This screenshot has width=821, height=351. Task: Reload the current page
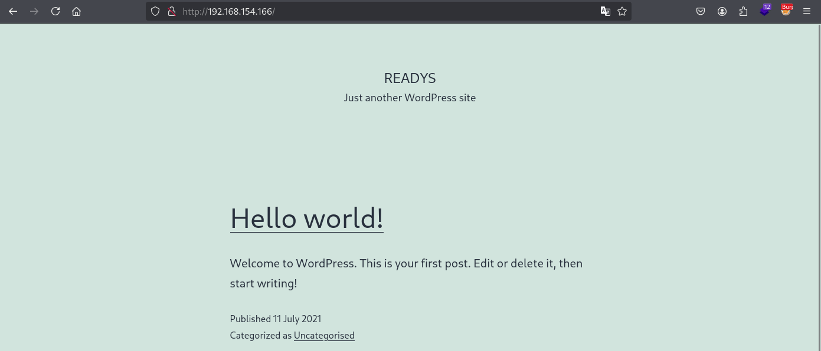[x=55, y=11]
